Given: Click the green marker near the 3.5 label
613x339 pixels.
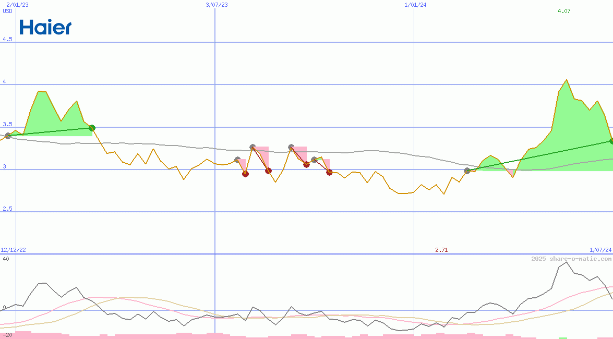Looking at the screenshot, I should point(92,128).
